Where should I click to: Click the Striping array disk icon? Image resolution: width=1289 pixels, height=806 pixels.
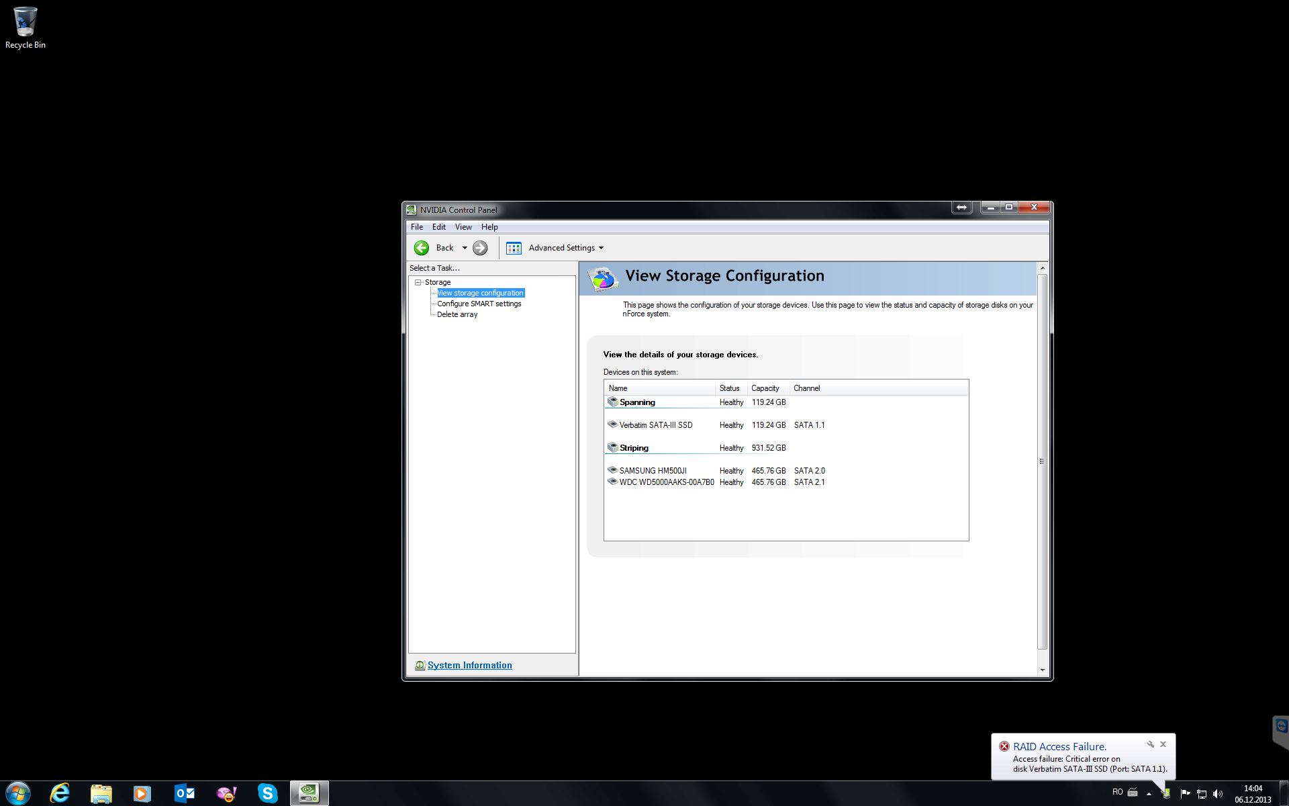click(612, 447)
